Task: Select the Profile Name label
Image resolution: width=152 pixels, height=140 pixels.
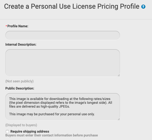Action: click(x=18, y=26)
